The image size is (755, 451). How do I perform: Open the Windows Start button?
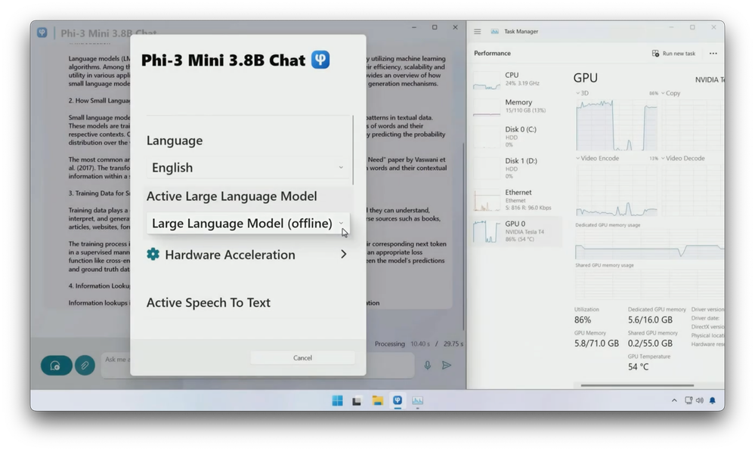tap(338, 400)
